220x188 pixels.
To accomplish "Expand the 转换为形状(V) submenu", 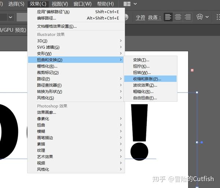I will click(x=76, y=91).
